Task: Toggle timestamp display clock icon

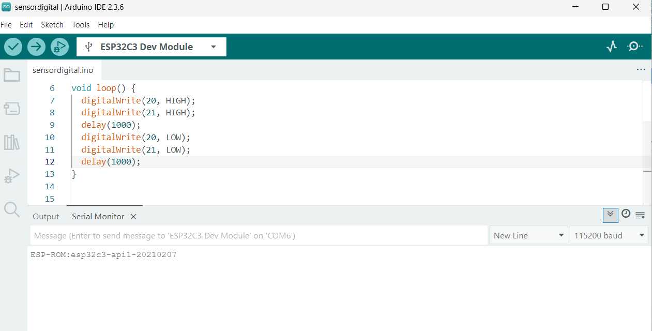Action: pyautogui.click(x=626, y=214)
